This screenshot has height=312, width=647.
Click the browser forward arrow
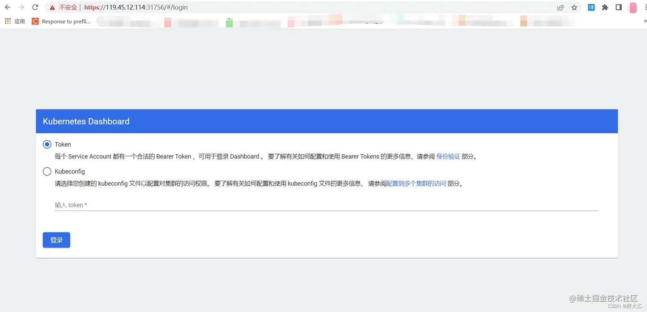[21, 7]
